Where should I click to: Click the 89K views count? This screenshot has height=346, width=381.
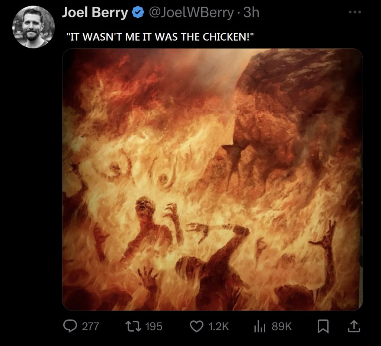[x=282, y=327]
